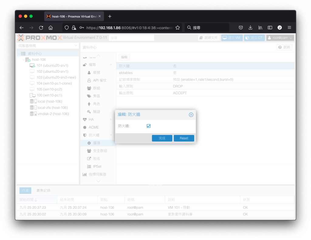Image resolution: width=311 pixels, height=240 pixels.
Task: Expand the HA menu section
Action: (x=111, y=119)
